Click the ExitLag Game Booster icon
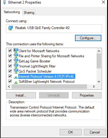Image resolution: width=108 pixels, height=138 pixels. pyautogui.click(x=16, y=61)
